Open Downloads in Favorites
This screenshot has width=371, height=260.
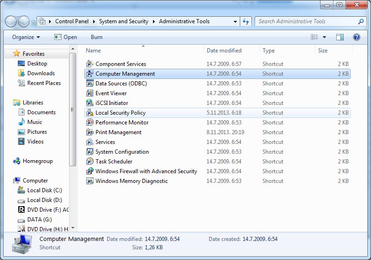coord(41,73)
